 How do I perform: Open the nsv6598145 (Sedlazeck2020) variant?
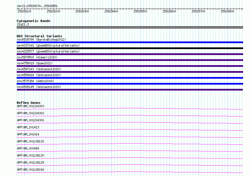[39, 87]
